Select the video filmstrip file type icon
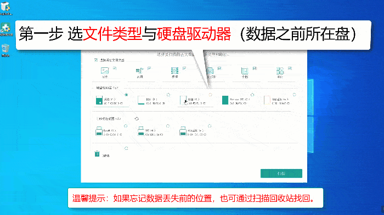This screenshot has width=384, height=215. [174, 71]
